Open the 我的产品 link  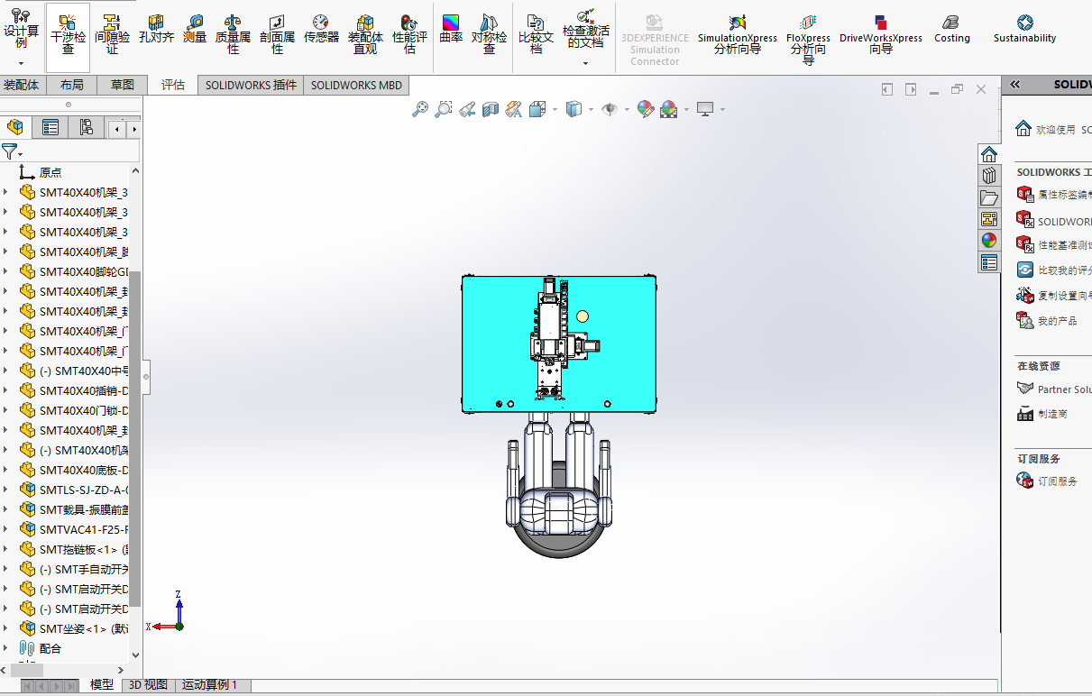tap(1047, 320)
